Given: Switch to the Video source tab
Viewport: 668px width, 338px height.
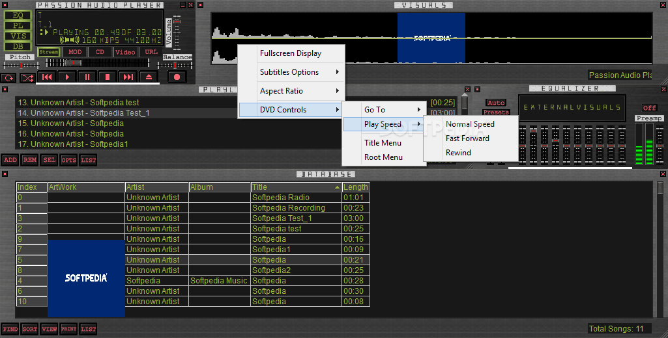Looking at the screenshot, I should coord(125,52).
